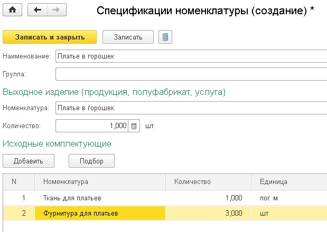Select the Номенклатура field Платье в горошек
Image resolution: width=327 pixels, height=232 pixels.
[x=191, y=108]
